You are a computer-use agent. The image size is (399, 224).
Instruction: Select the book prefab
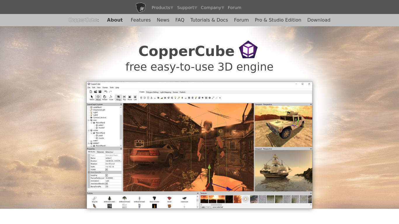pyautogui.click(x=169, y=199)
